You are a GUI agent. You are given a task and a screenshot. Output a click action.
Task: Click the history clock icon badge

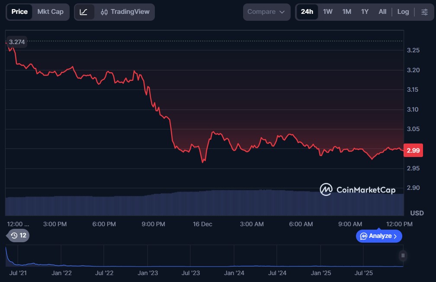click(x=18, y=236)
